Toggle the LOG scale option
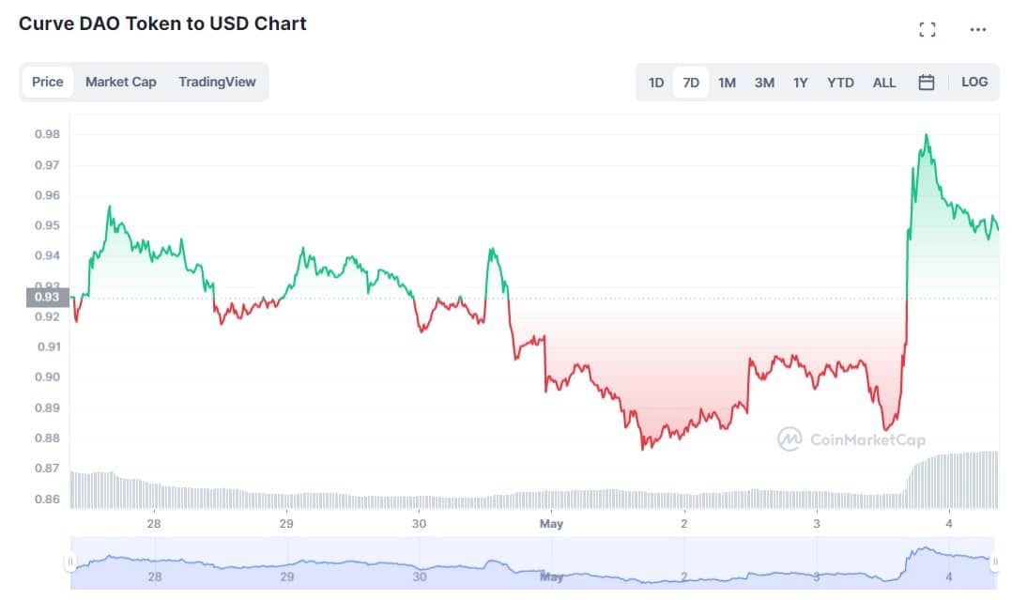1012x600 pixels. [974, 82]
